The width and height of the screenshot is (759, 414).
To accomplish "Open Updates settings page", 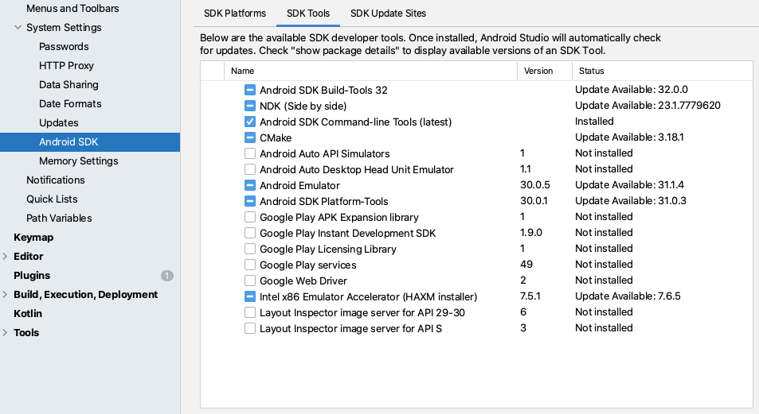I will pyautogui.click(x=59, y=123).
